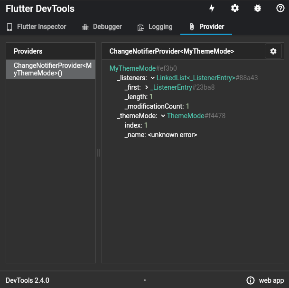The height and width of the screenshot is (288, 289).
Task: Click the paperclip icon on Provider tab
Action: point(192,27)
